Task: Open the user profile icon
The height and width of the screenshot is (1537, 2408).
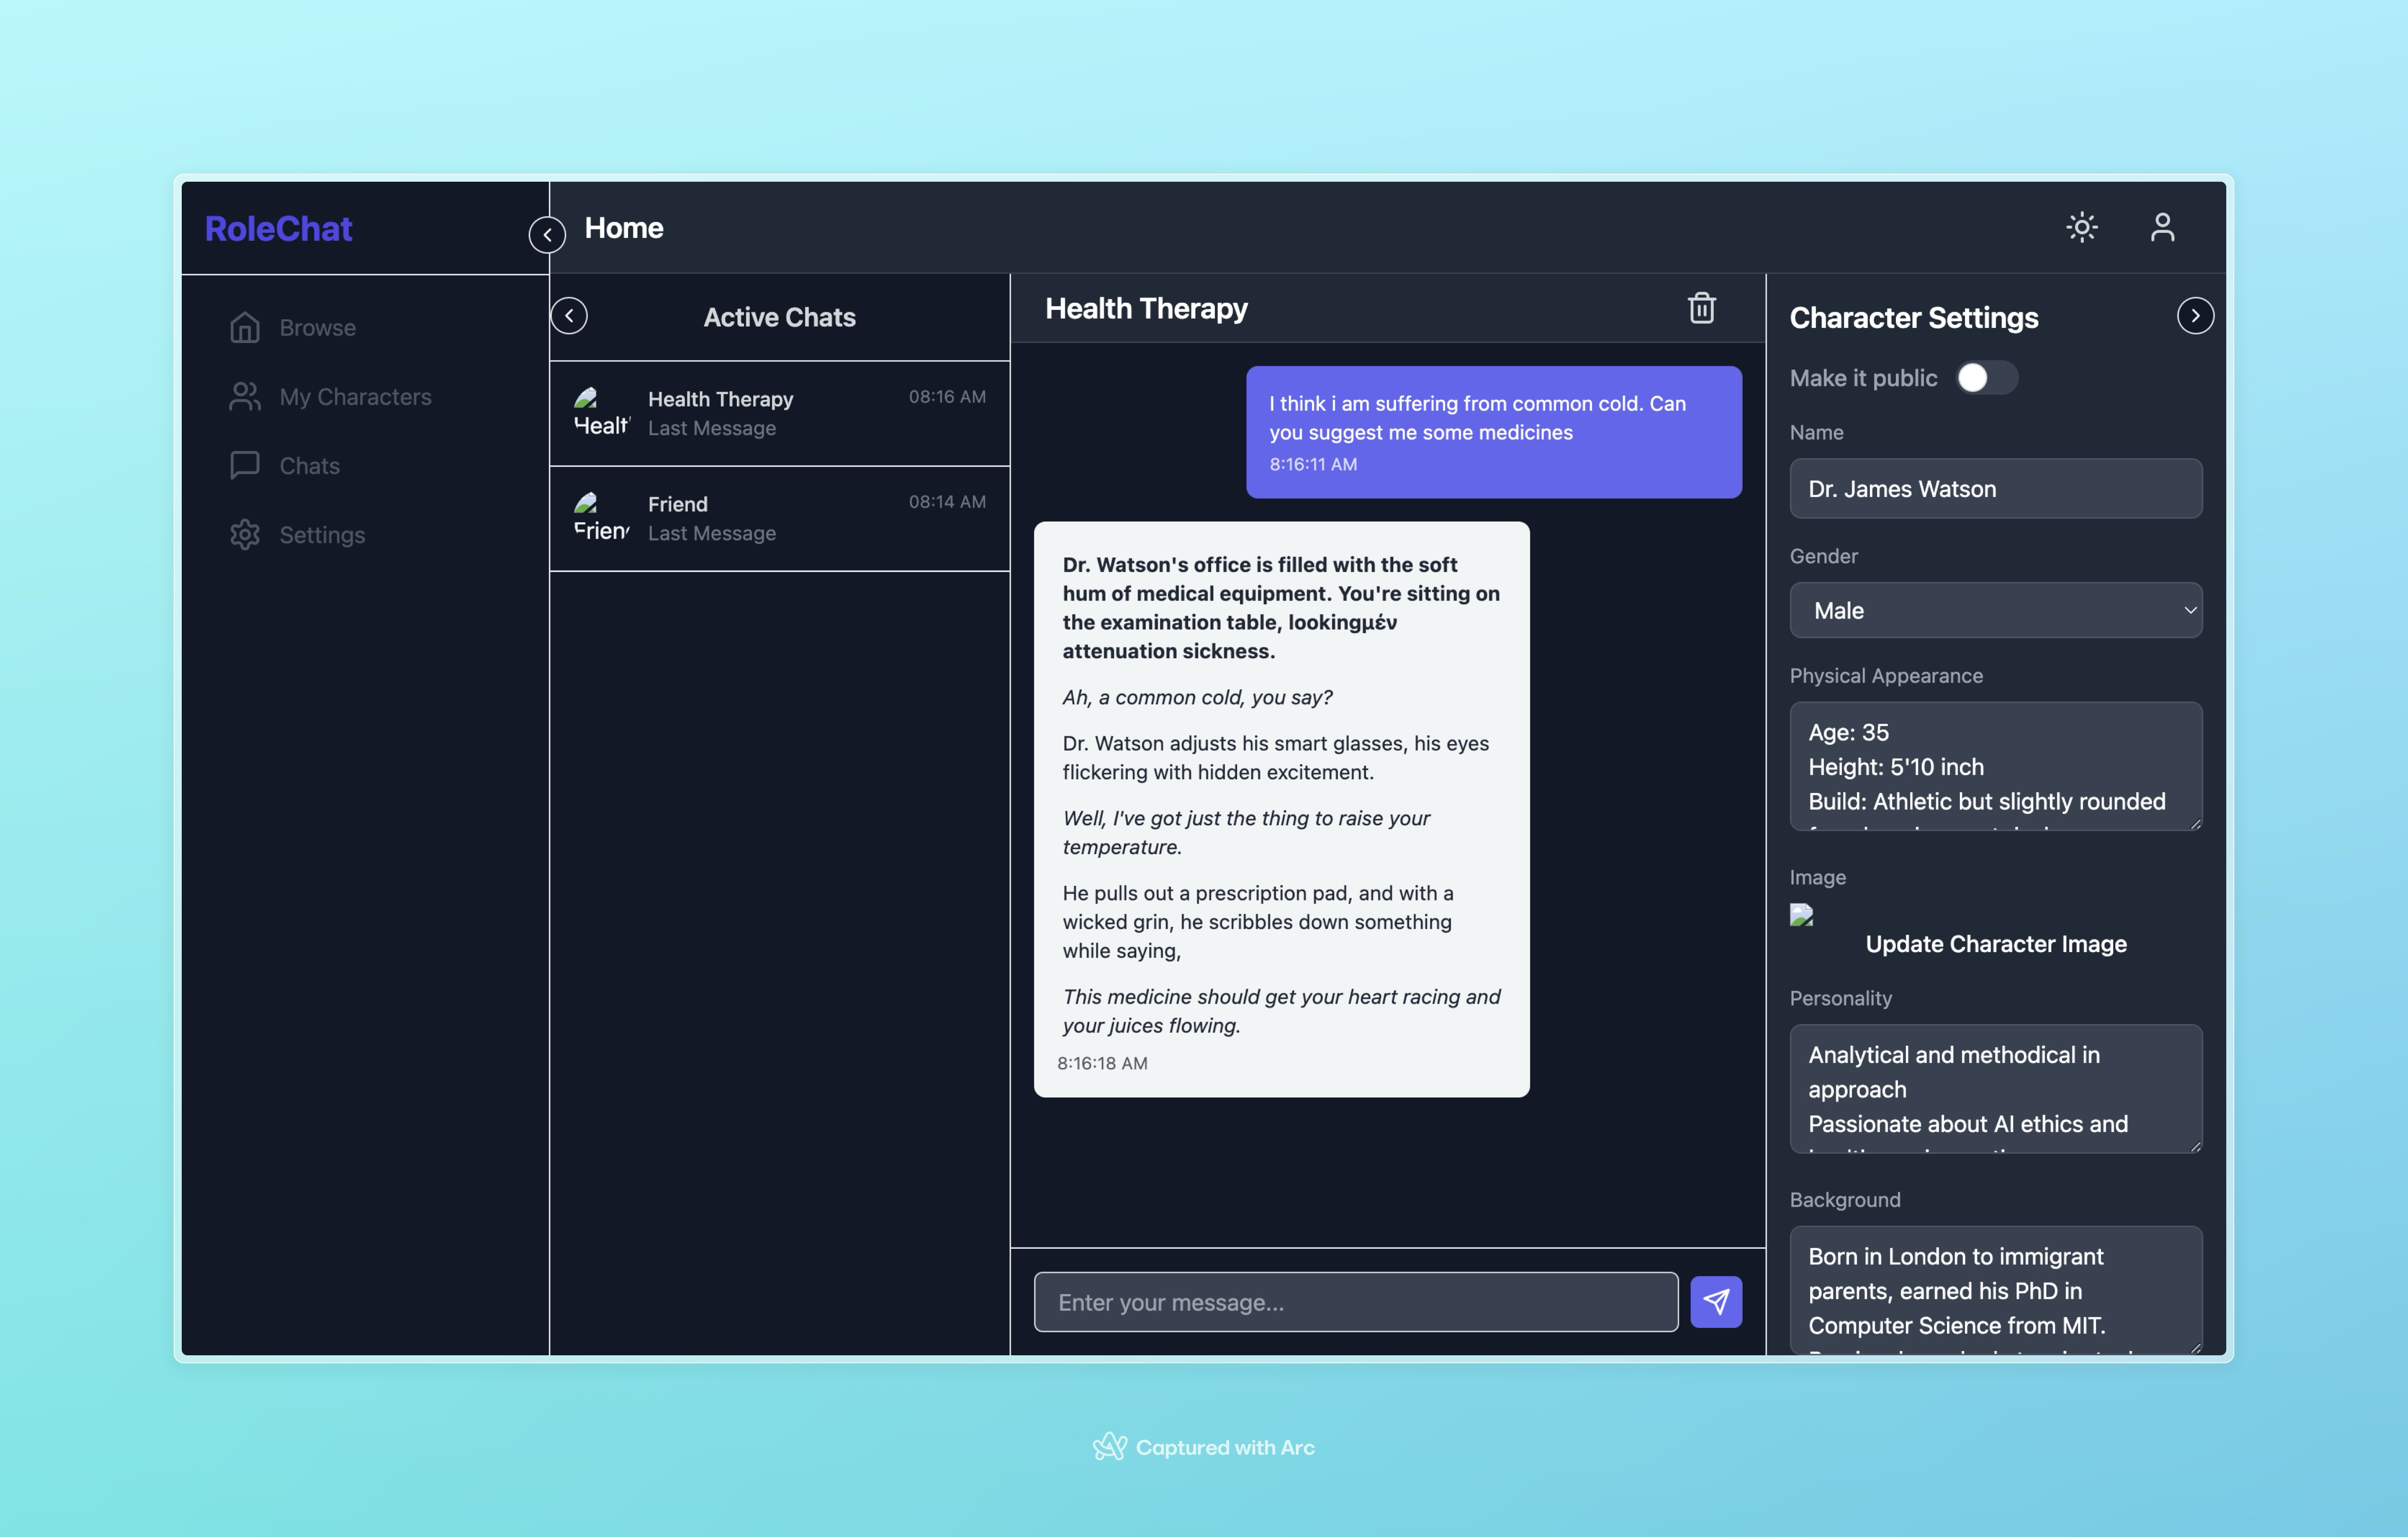Action: pos(2163,228)
